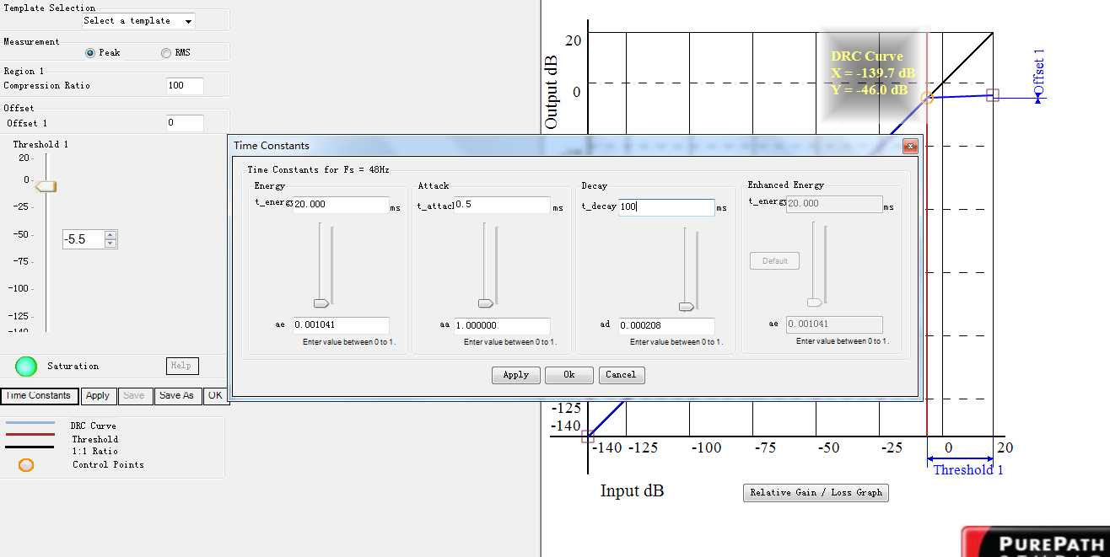The height and width of the screenshot is (557, 1110).
Task: Click the Offset 1 input field
Action: (x=186, y=123)
